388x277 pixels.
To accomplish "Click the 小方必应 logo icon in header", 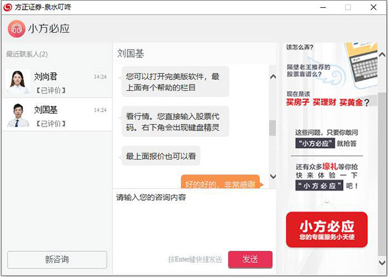I will [17, 29].
